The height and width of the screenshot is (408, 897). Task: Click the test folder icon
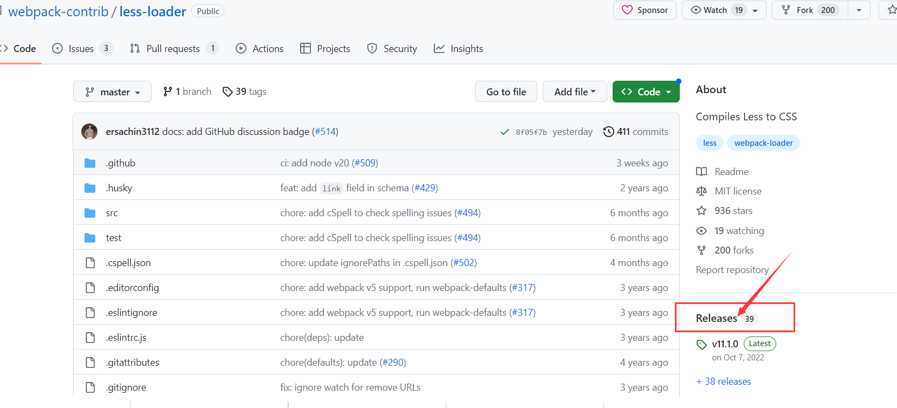point(90,238)
